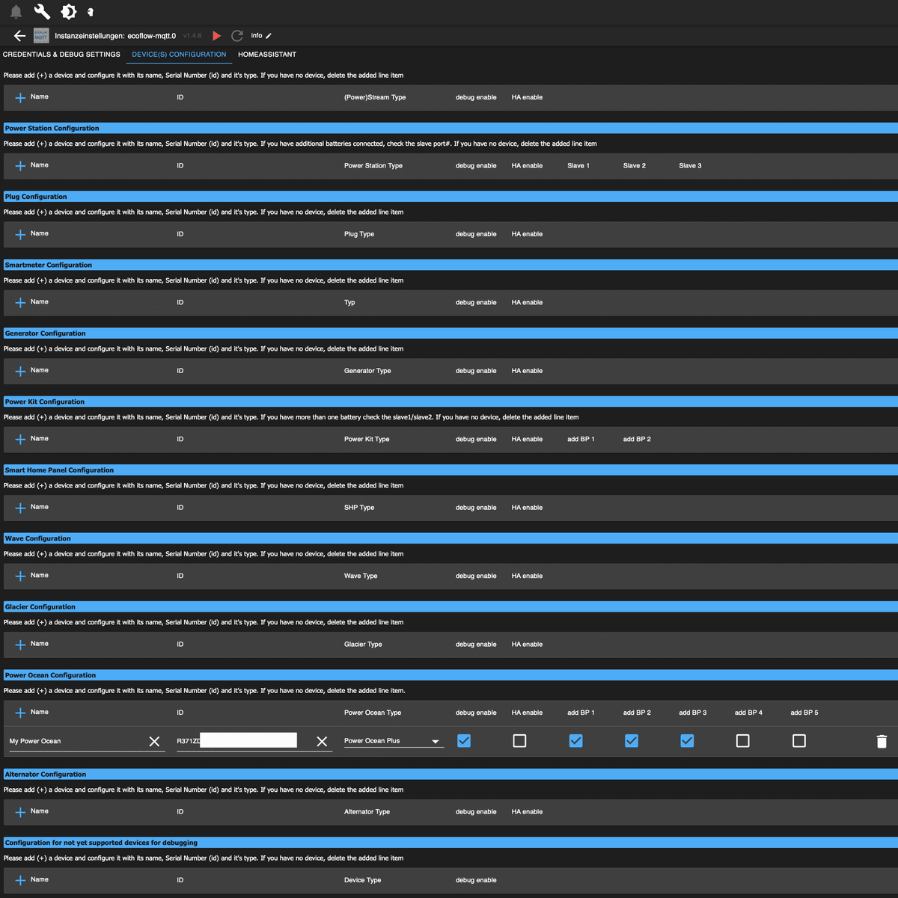
Task: Switch to Credentials & Debug Settings tab
Action: (61, 55)
